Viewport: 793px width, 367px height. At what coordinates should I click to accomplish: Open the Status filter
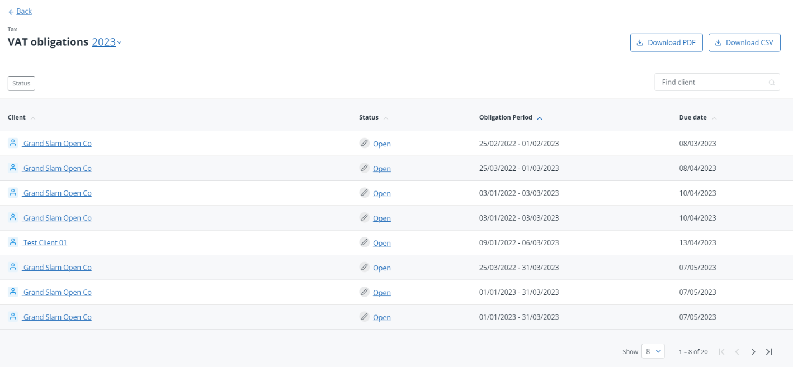(21, 83)
